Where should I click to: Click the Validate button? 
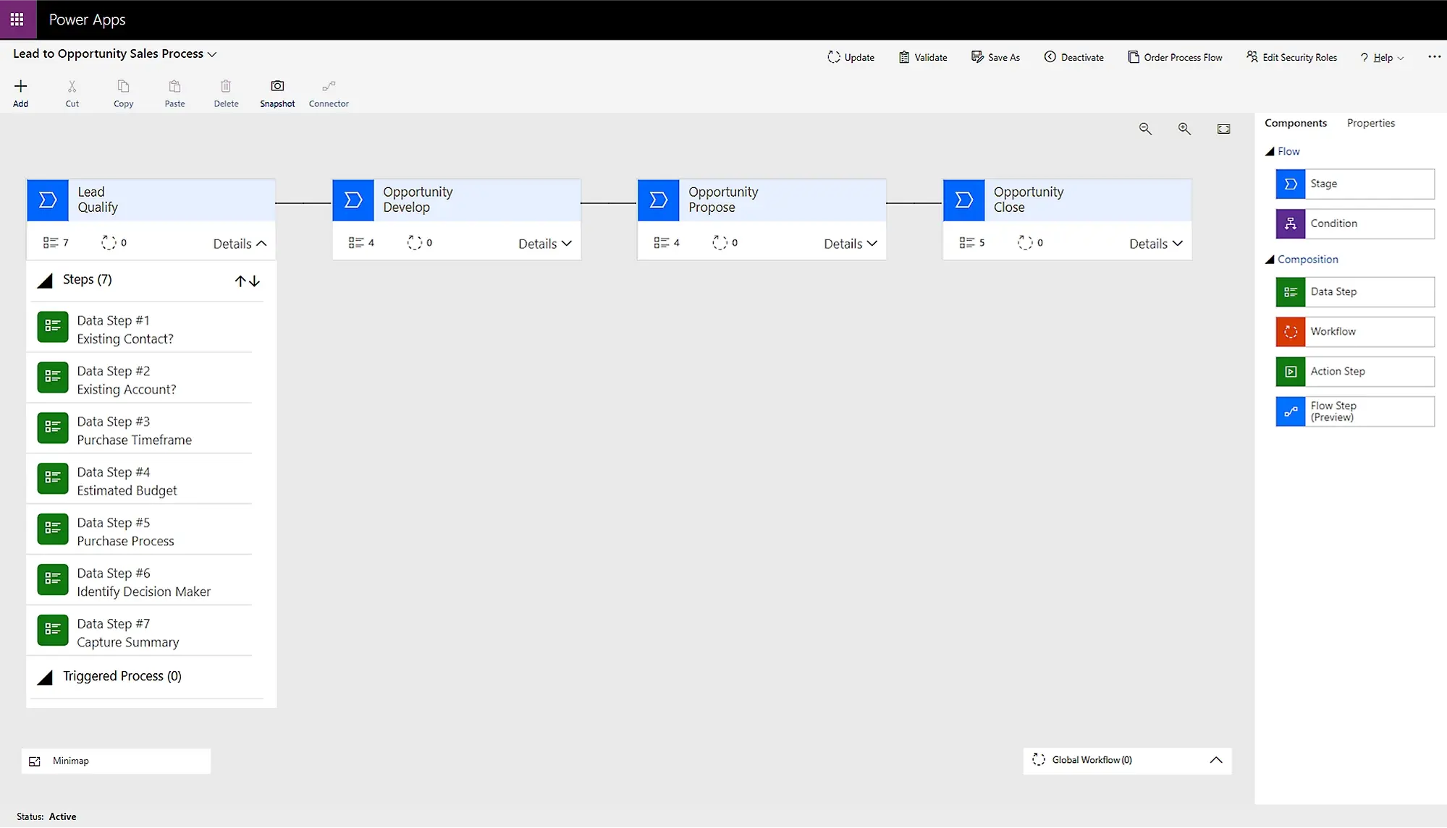coord(923,57)
